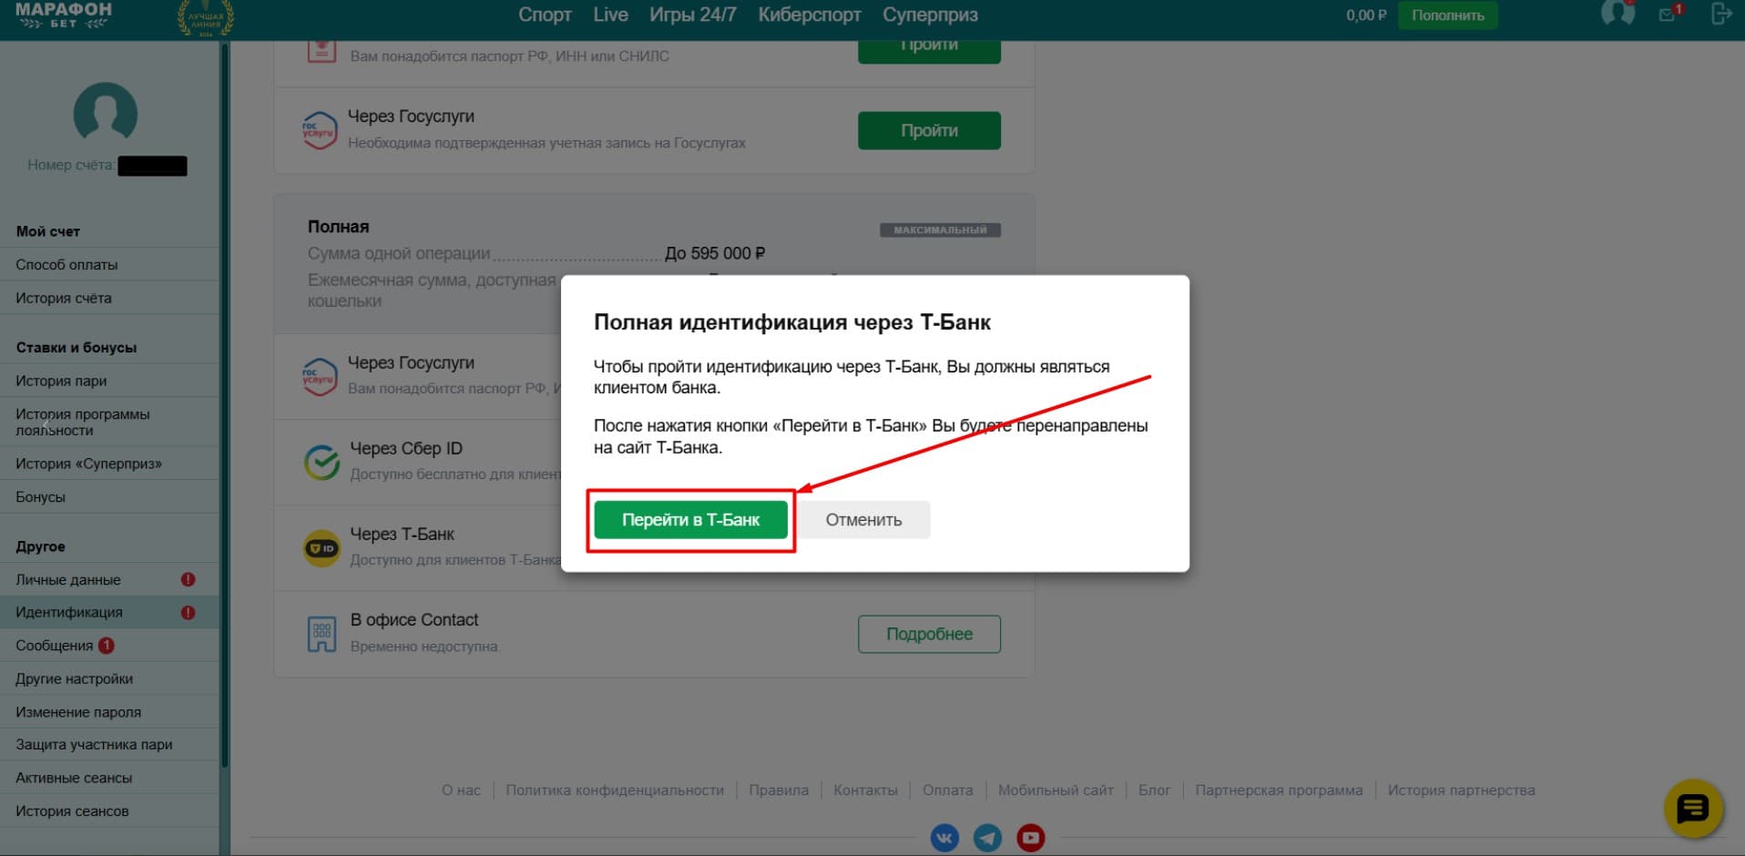Click the best line award badge icon
1745x856 pixels.
[205, 17]
